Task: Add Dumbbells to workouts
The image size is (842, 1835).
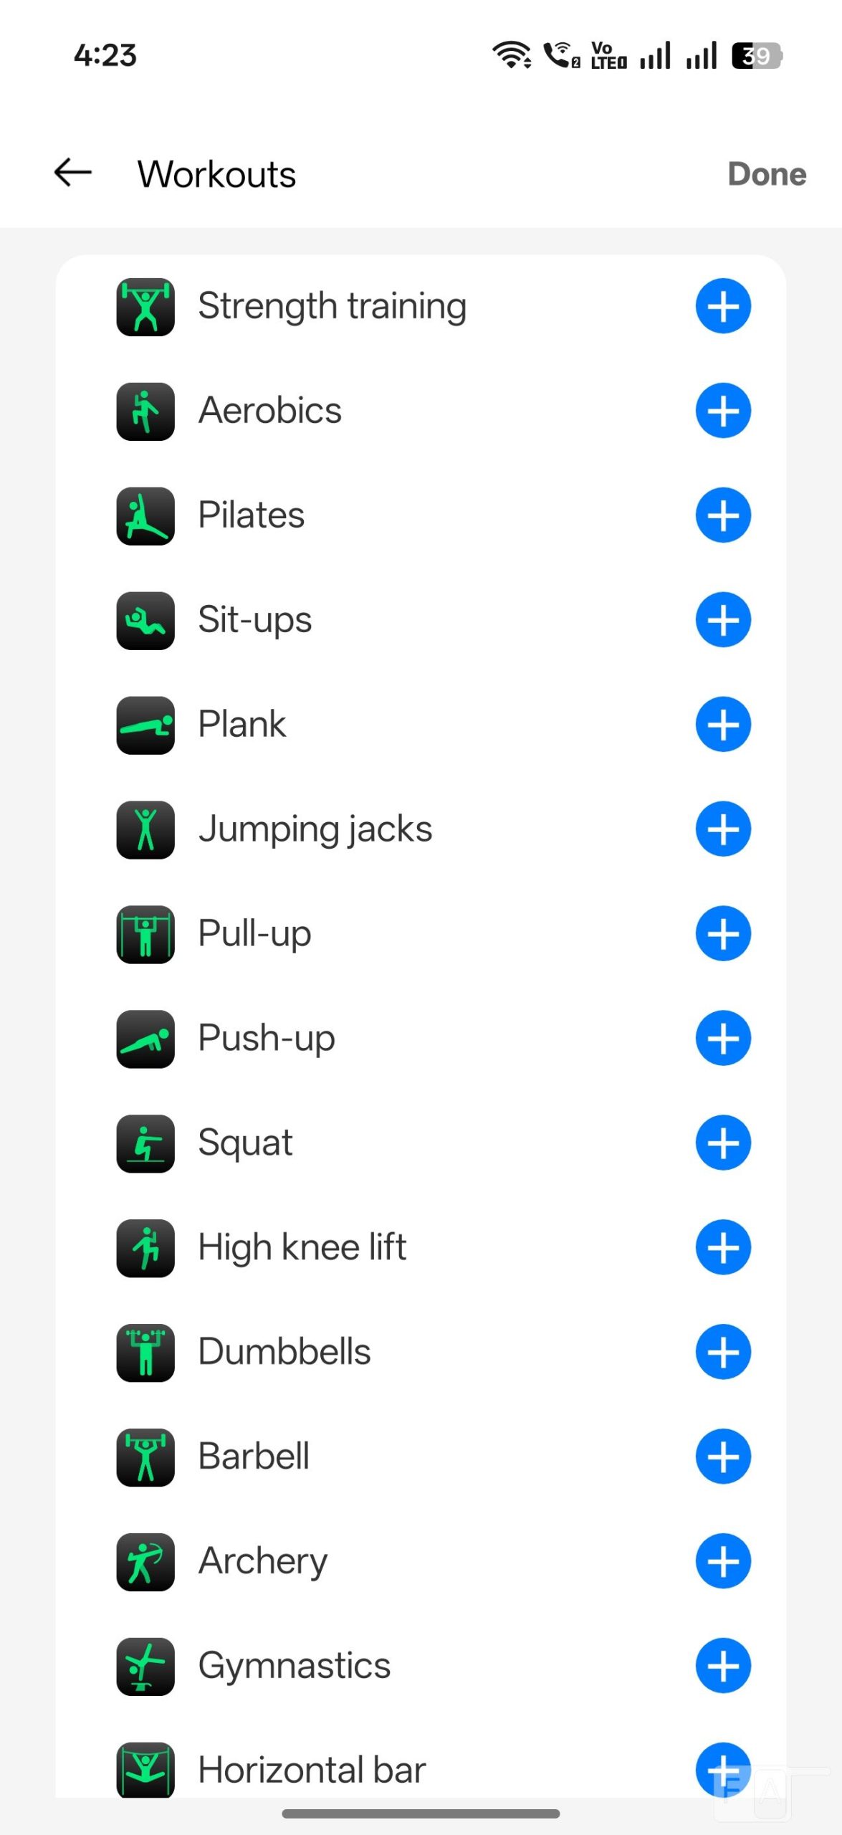Action: pyautogui.click(x=722, y=1352)
